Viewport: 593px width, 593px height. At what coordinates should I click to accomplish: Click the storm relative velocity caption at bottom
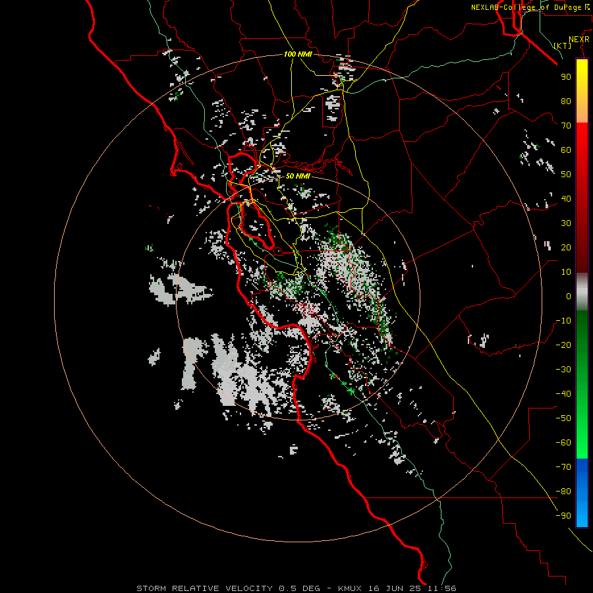click(296, 588)
